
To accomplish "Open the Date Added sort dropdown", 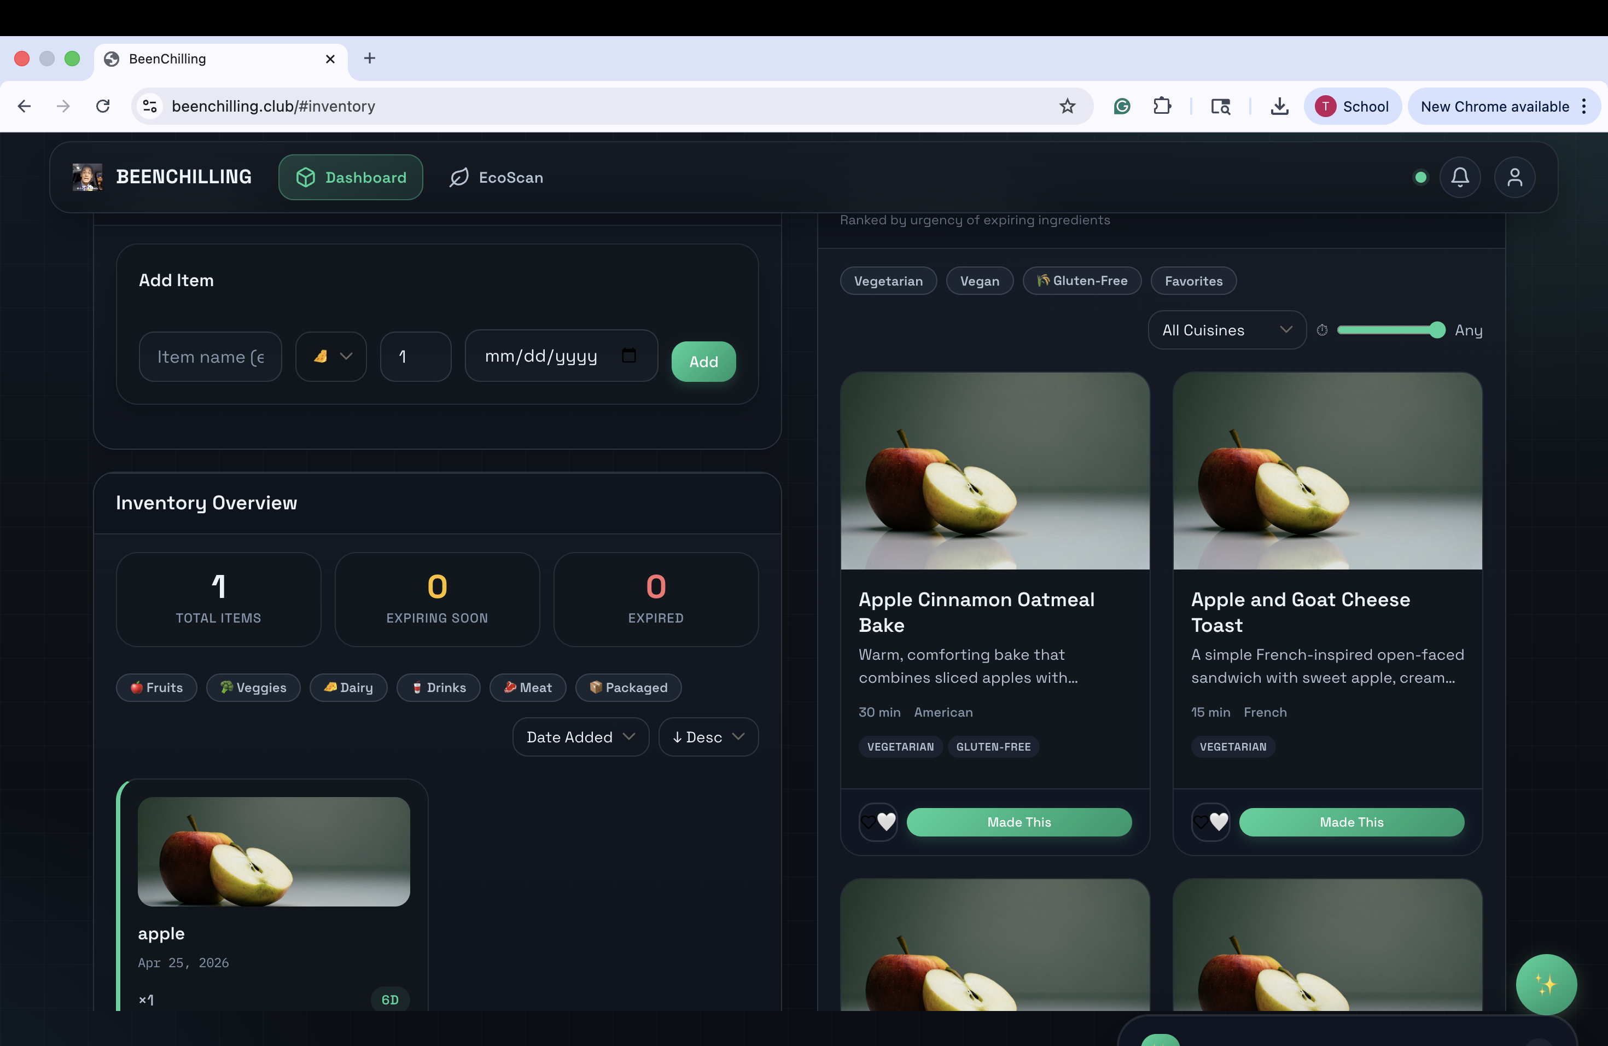I will (x=580, y=736).
